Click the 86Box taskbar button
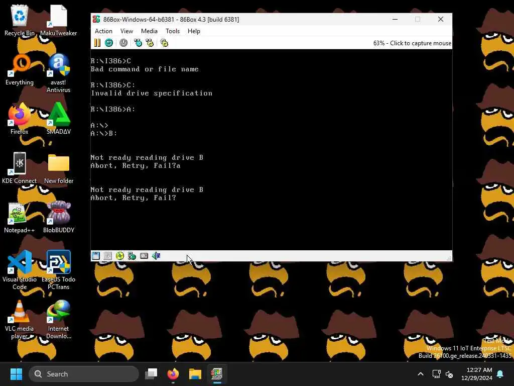 click(217, 374)
